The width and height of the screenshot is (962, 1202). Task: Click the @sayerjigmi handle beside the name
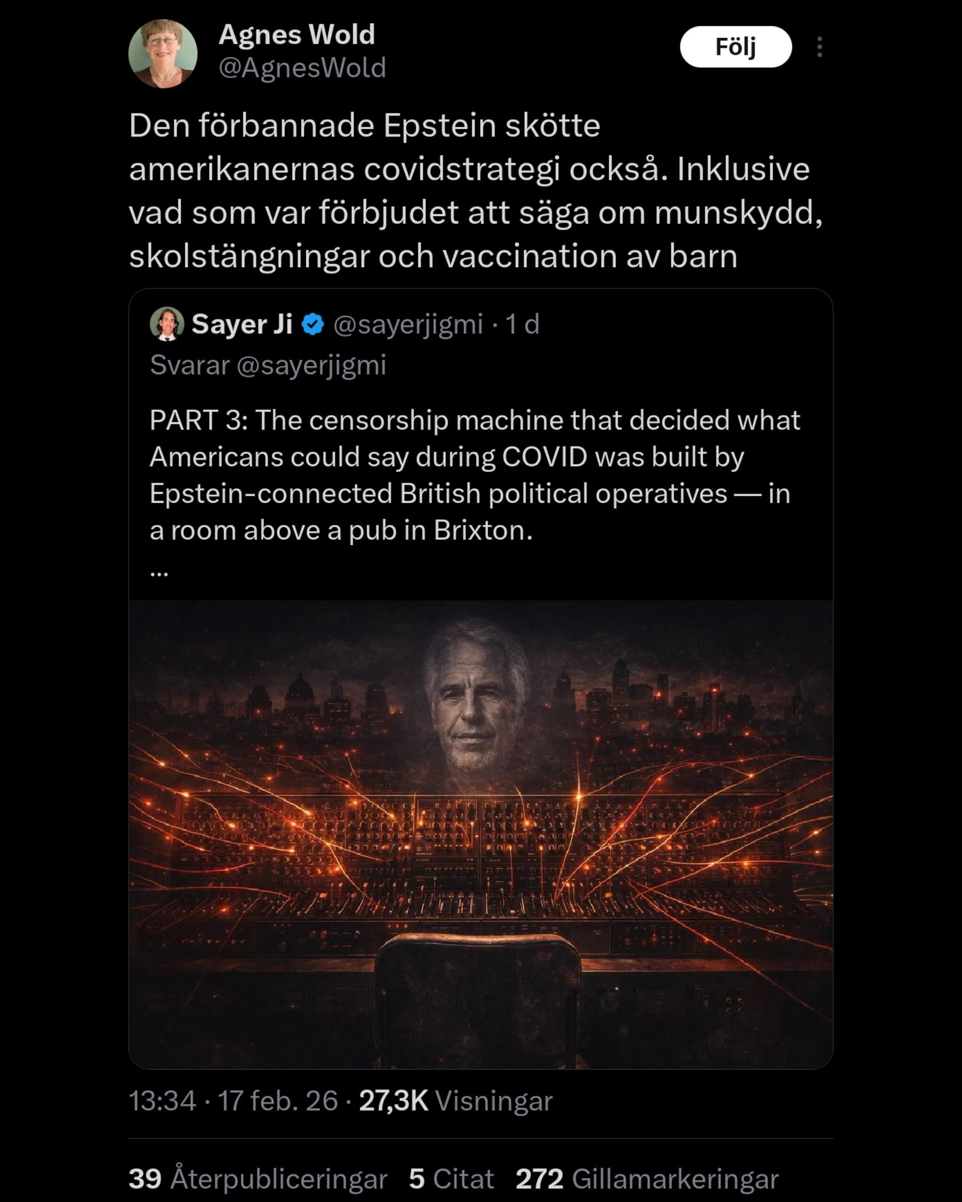click(408, 324)
